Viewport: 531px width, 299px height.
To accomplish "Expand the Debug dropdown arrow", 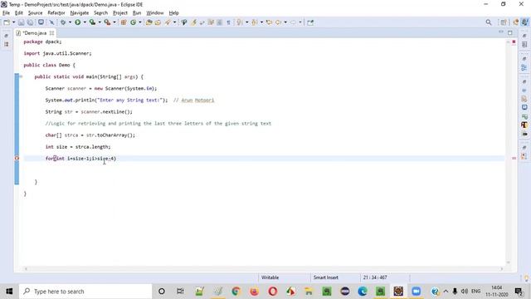I will pyautogui.click(x=70, y=22).
